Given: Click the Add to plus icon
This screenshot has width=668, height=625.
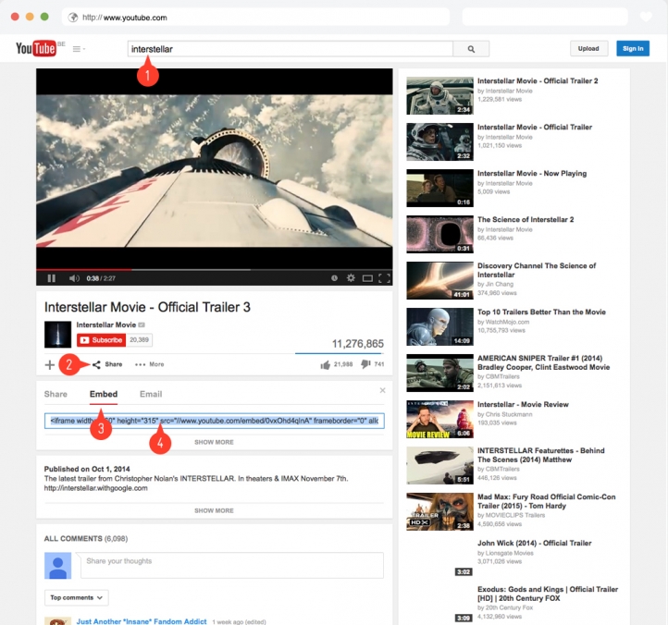Looking at the screenshot, I should pos(49,365).
